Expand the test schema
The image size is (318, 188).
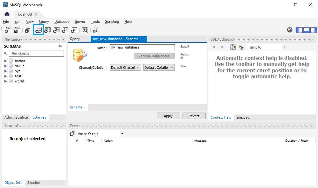(6, 76)
